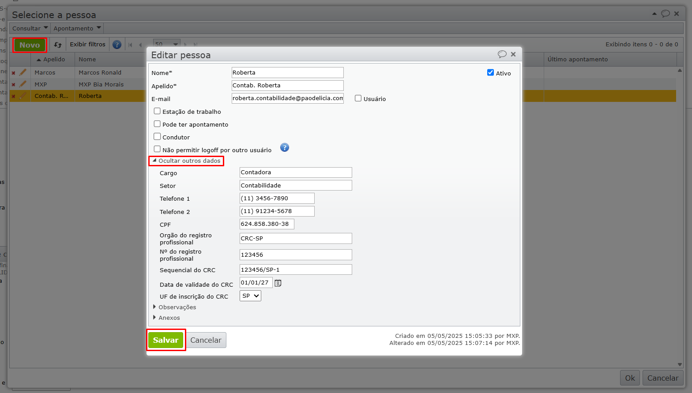Click the green Novo button
The width and height of the screenshot is (692, 393).
pos(30,45)
